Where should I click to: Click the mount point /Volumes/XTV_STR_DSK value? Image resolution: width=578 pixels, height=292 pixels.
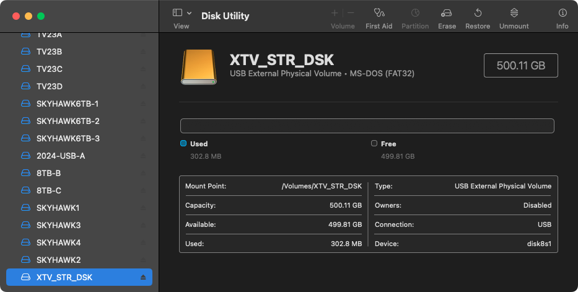click(x=322, y=186)
